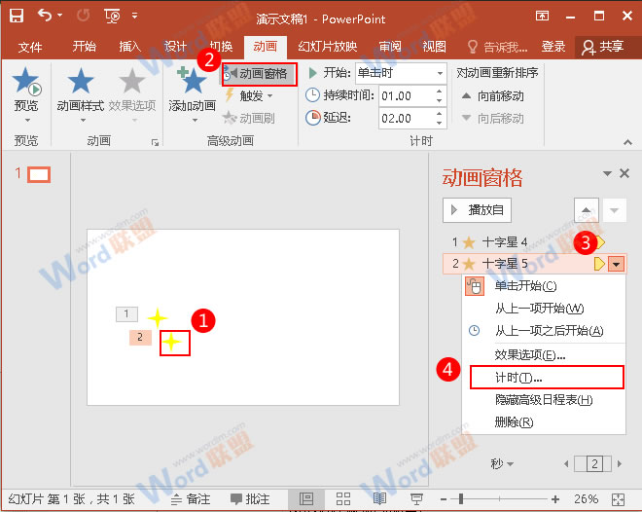Open dropdown arrow for 十字星 5
Viewport: 642px width, 512px height.
[x=617, y=264]
